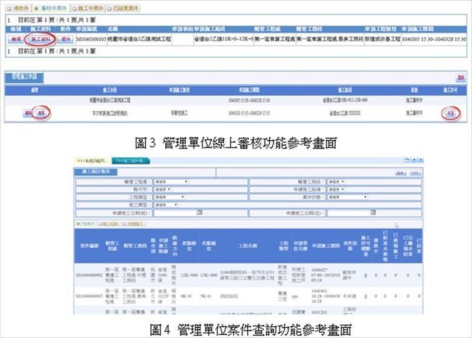Viewport: 472px width, 338px height.
Task: Open the 縣市別 dropdown
Action: [x=163, y=189]
